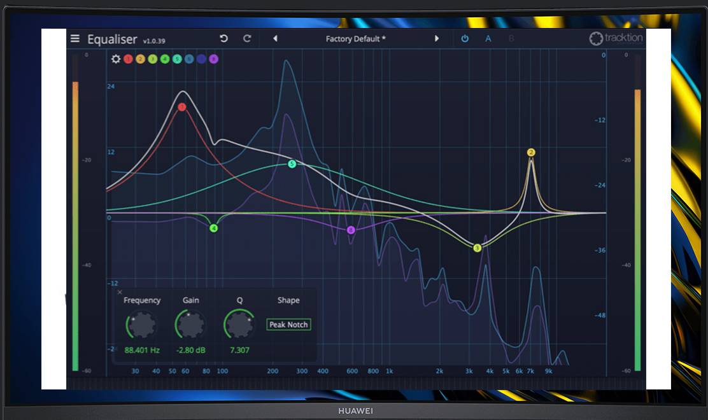Toggle purple band 8 dot in band list
708x420 pixels.
213,59
